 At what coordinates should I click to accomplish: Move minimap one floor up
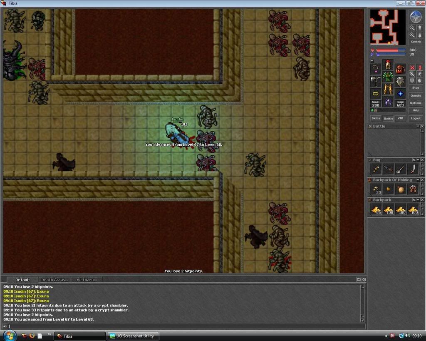(419, 28)
